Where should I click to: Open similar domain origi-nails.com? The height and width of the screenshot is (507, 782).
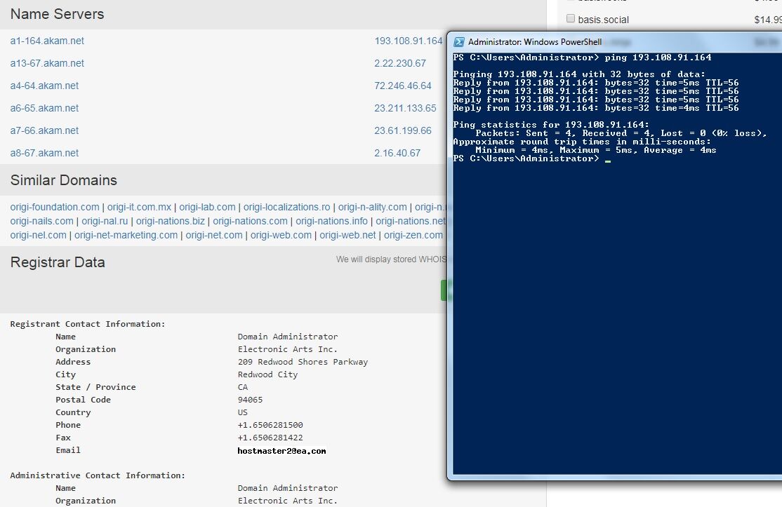point(42,221)
